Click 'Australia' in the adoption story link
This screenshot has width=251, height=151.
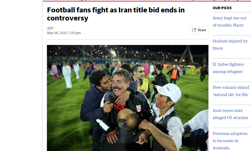[221, 148]
